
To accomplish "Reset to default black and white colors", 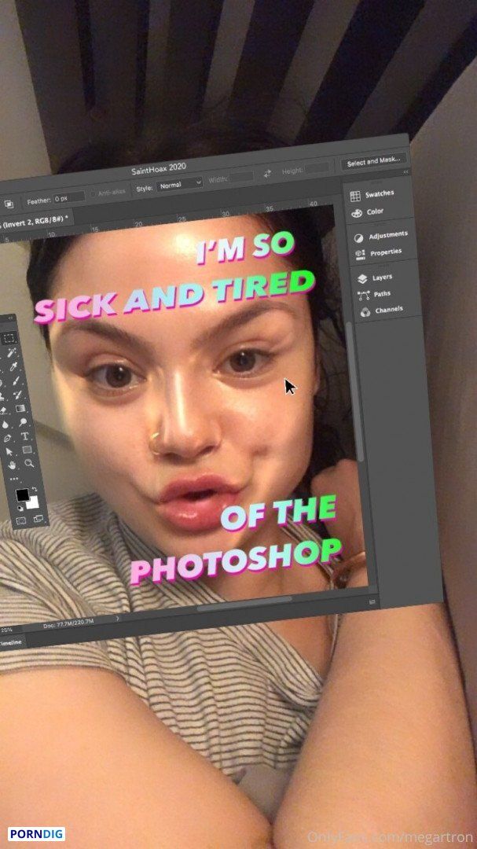I will (x=20, y=509).
